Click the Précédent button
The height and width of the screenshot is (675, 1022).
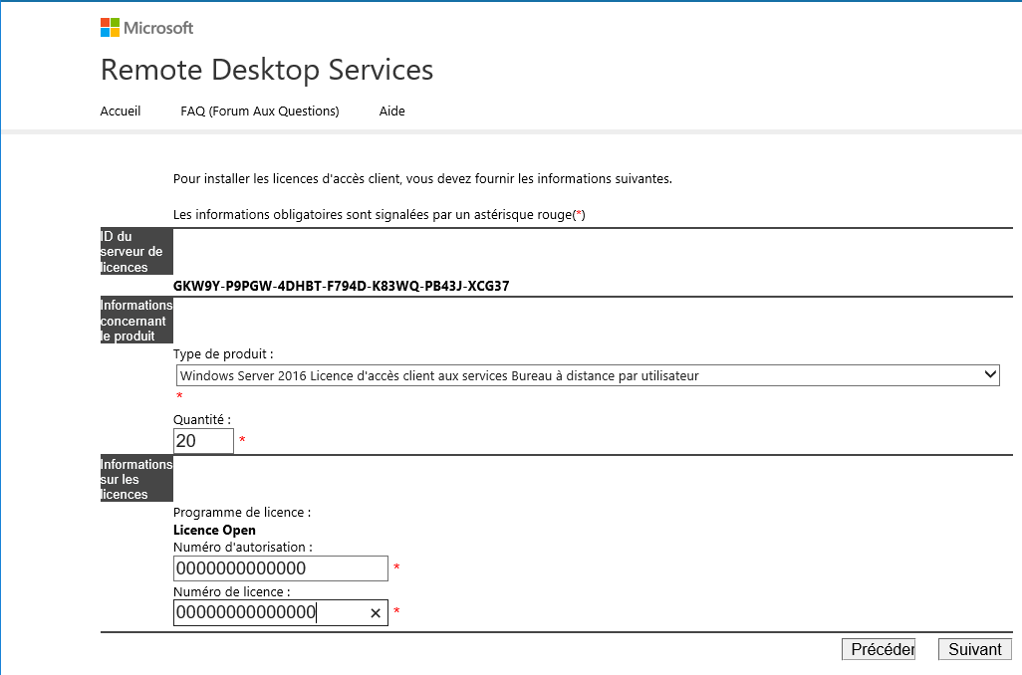point(879,649)
